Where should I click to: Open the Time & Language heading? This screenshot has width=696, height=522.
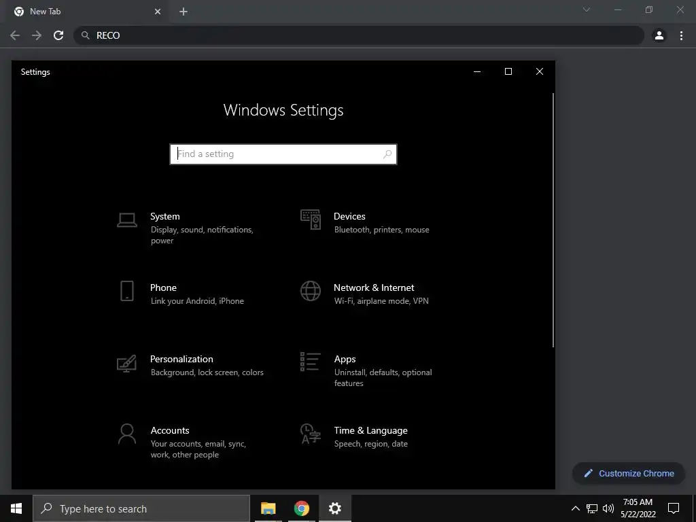click(370, 430)
